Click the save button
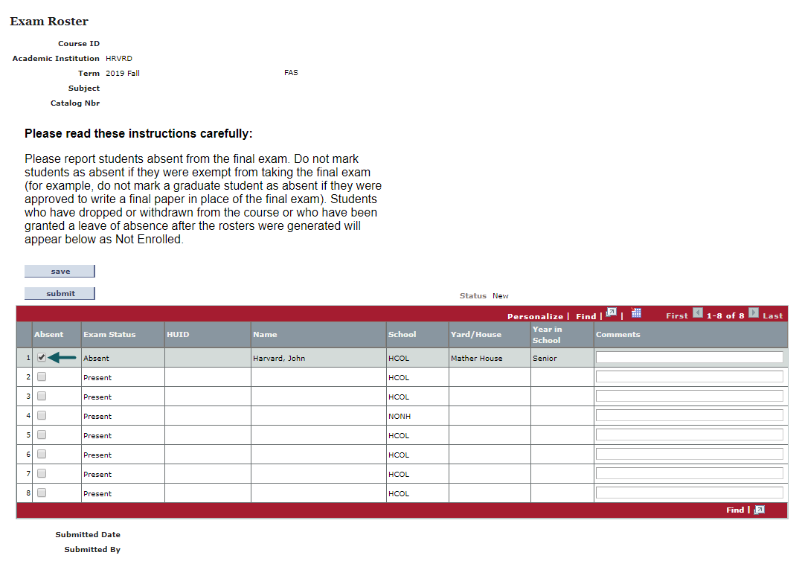The width and height of the screenshot is (802, 561). (x=60, y=270)
